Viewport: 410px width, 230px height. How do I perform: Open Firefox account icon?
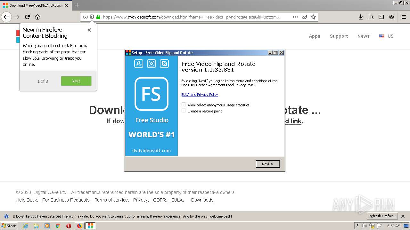tap(391, 17)
